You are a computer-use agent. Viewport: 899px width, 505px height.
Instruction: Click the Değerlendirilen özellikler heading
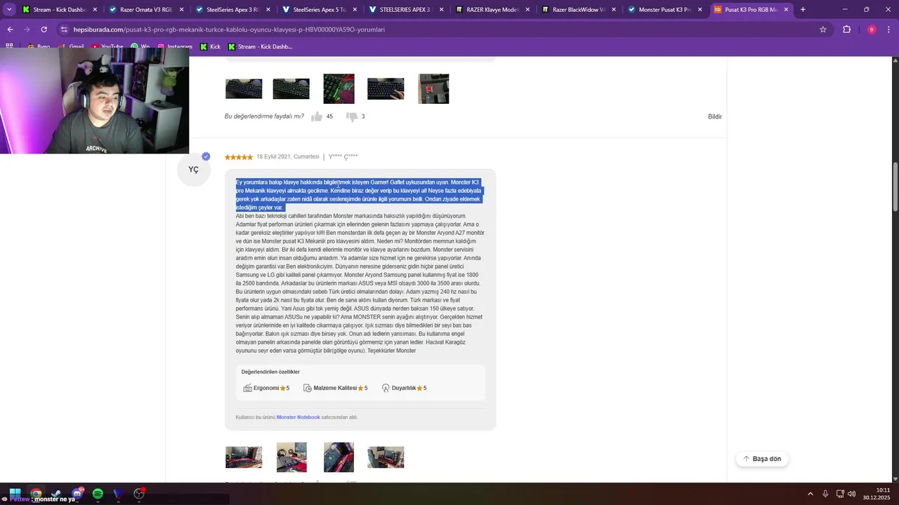coord(270,372)
